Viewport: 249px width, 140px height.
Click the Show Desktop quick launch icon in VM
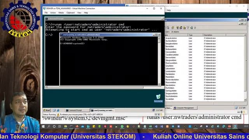[x=54, y=110]
